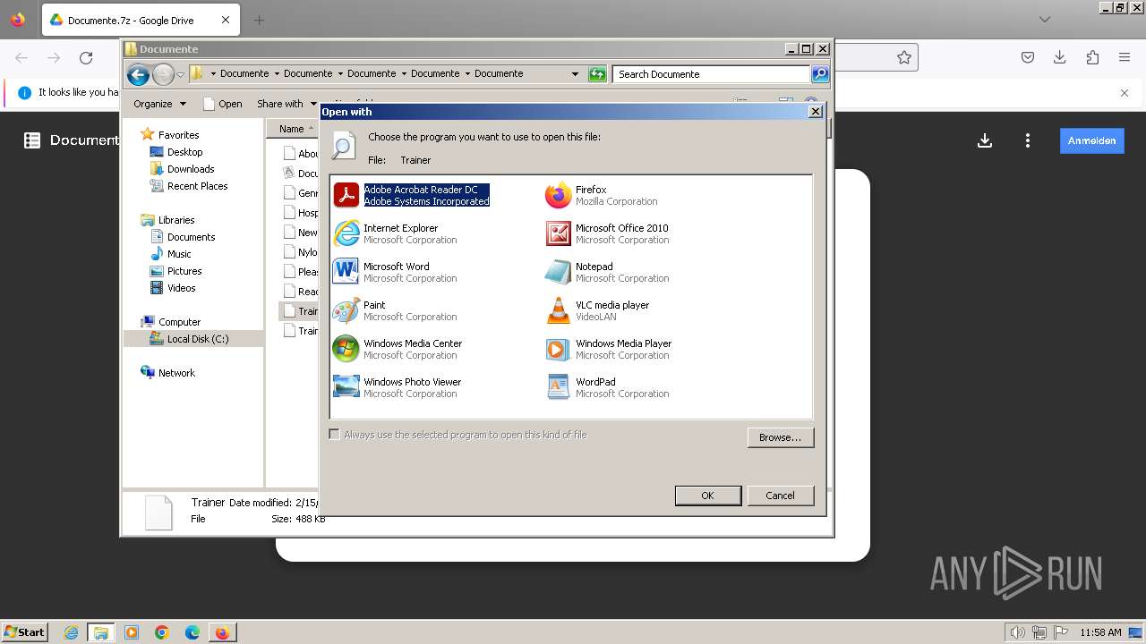This screenshot has height=644, width=1146.
Task: Open a new Firefox tab
Action: (x=259, y=20)
